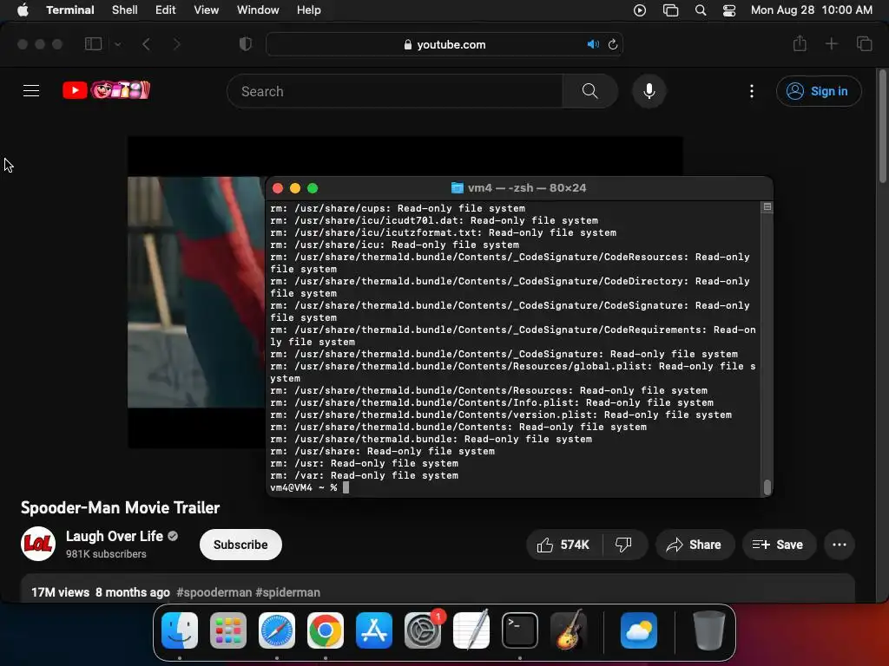
Task: Open the Shell menu
Action: coord(125,10)
